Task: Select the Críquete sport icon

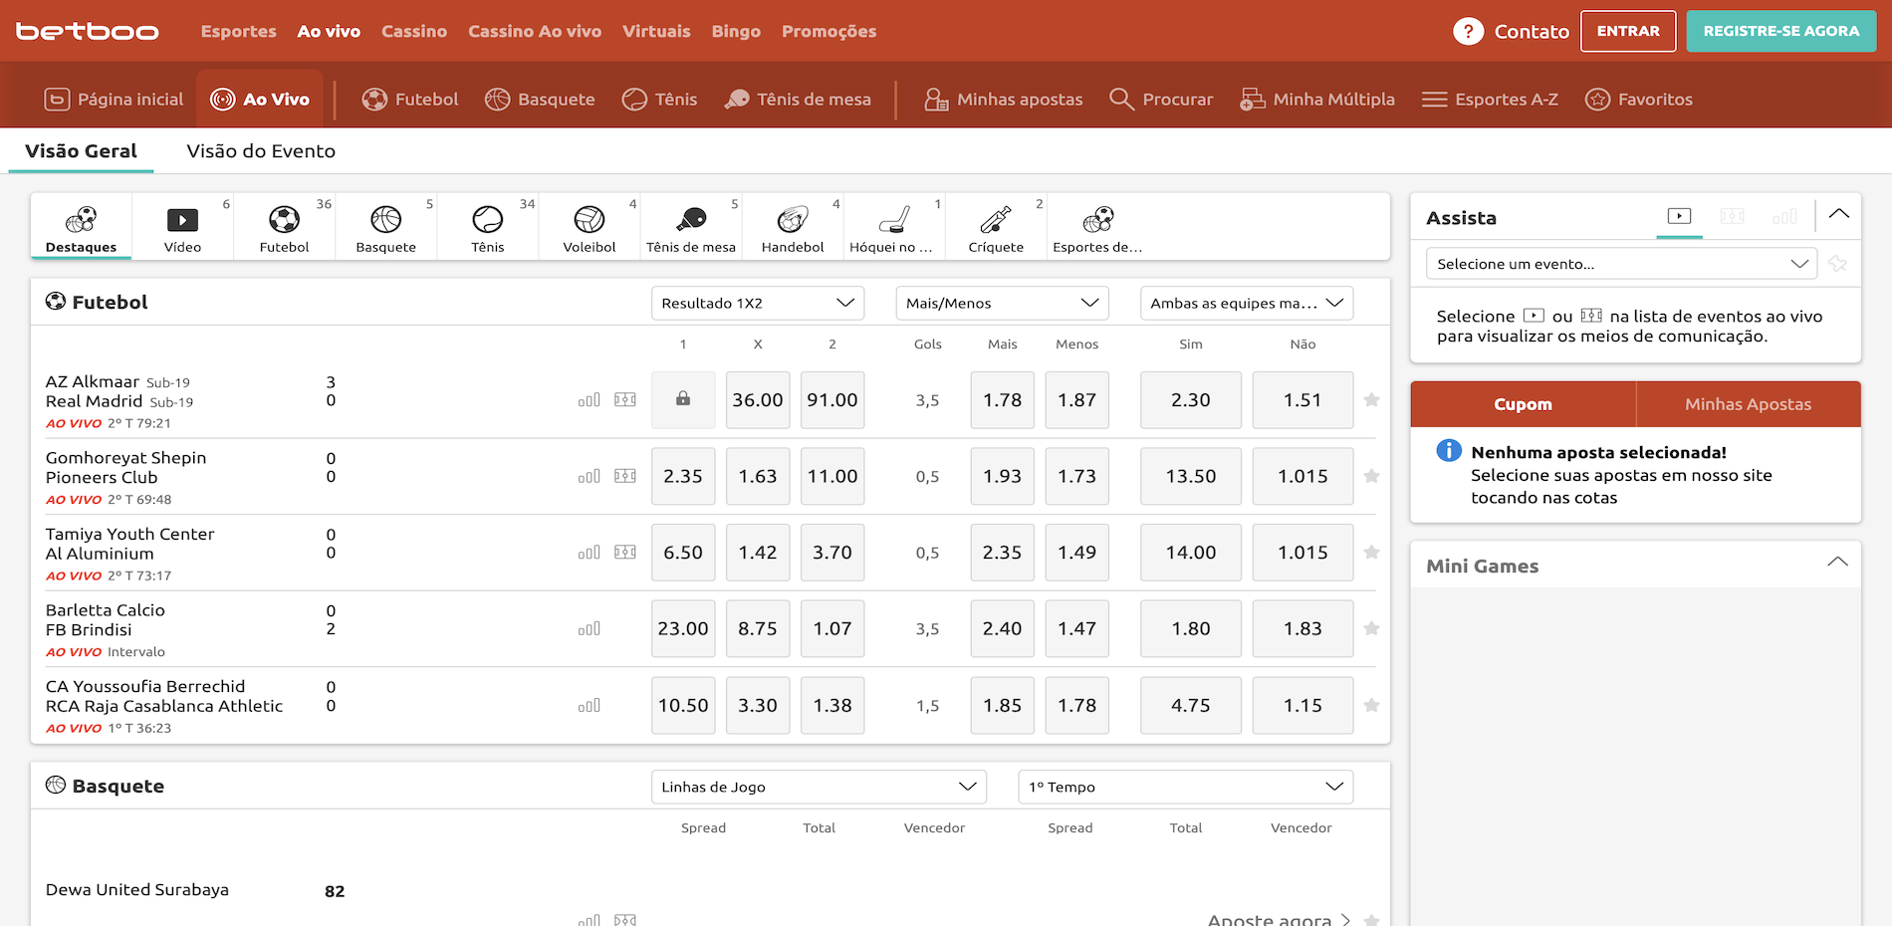Action: click(x=996, y=227)
